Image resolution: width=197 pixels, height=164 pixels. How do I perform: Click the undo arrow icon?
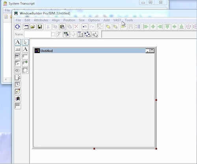[85, 27]
